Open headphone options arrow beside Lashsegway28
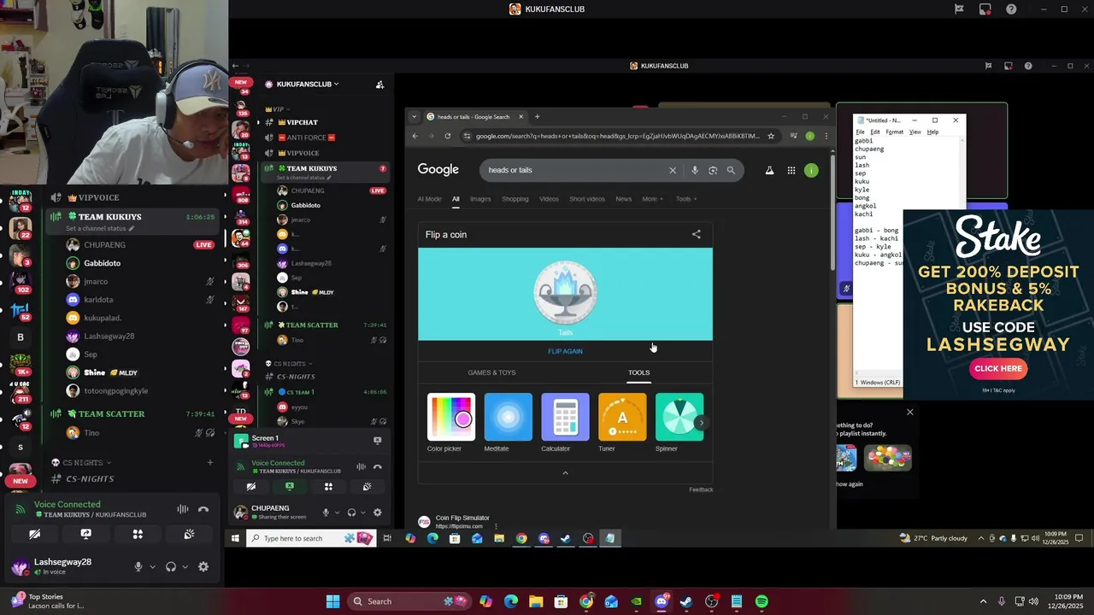This screenshot has width=1094, height=615. (x=185, y=566)
